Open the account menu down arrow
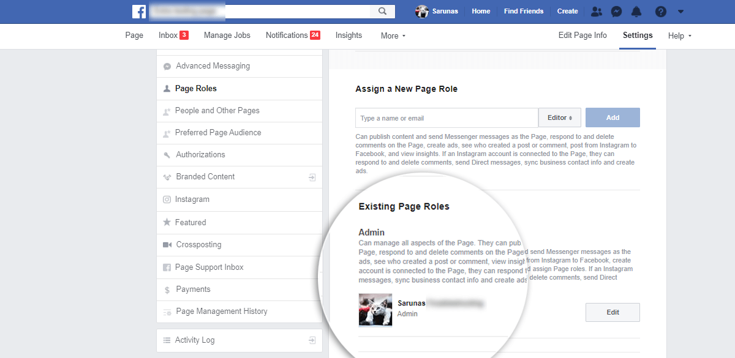The width and height of the screenshot is (735, 358). click(681, 12)
